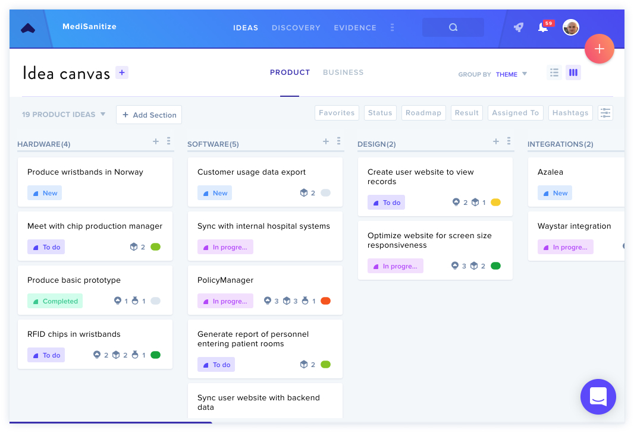Expand the 19 Product Ideas dropdown
Image resolution: width=634 pixels, height=433 pixels.
click(64, 115)
